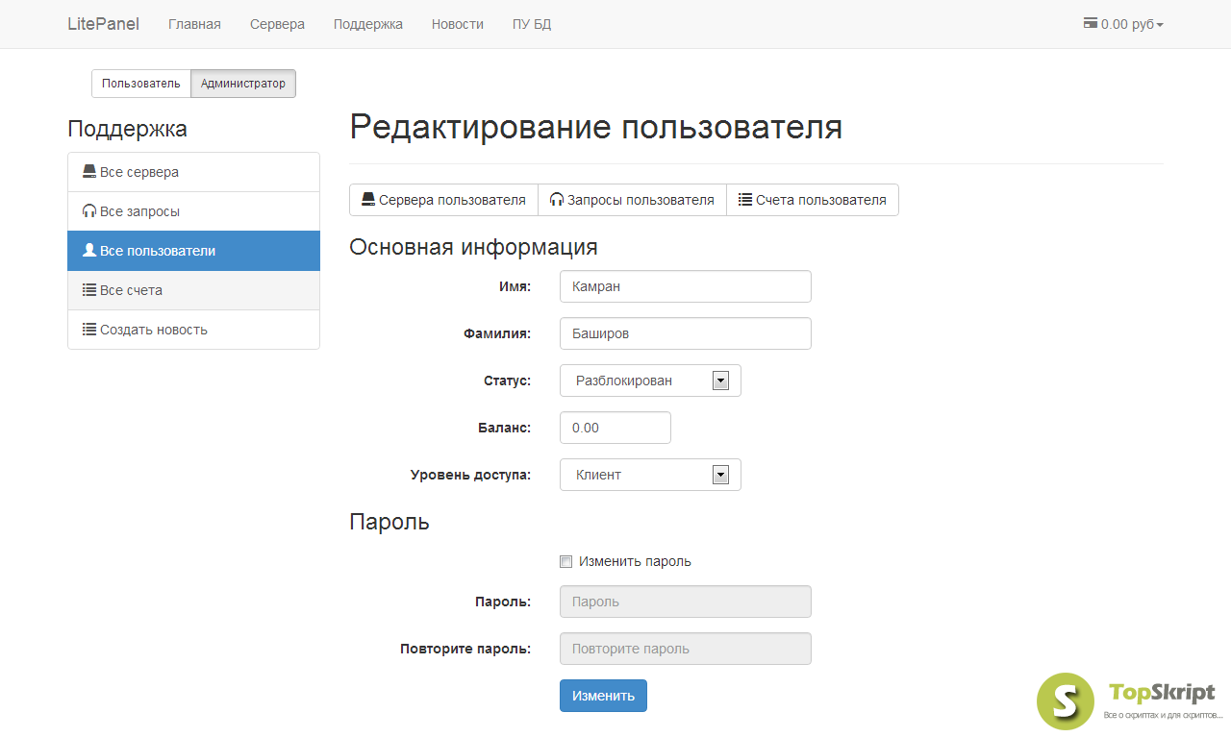The height and width of the screenshot is (737, 1231).
Task: Click the server icon beside Все сервера
Action: [x=89, y=172]
